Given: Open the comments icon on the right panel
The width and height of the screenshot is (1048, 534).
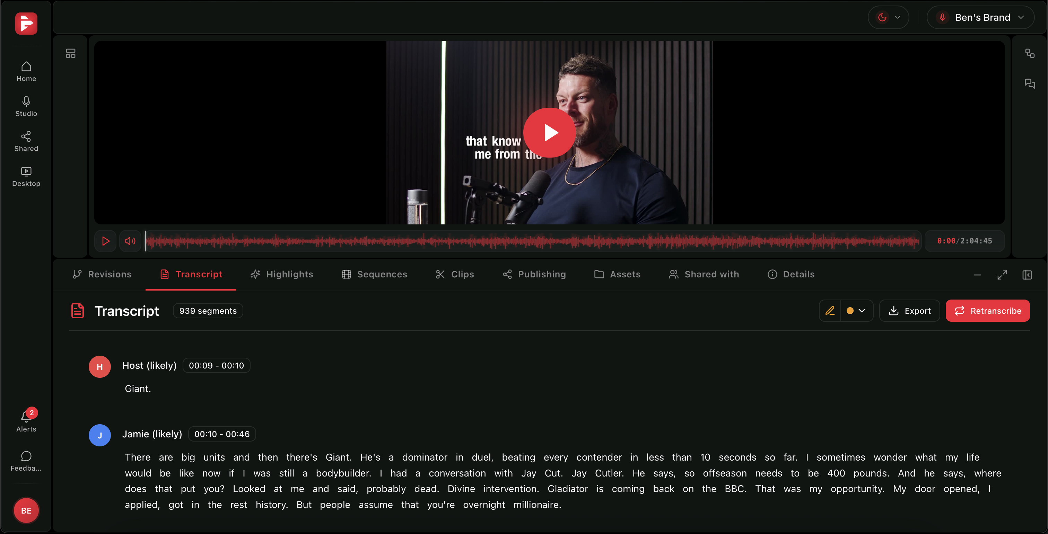Looking at the screenshot, I should 1030,83.
